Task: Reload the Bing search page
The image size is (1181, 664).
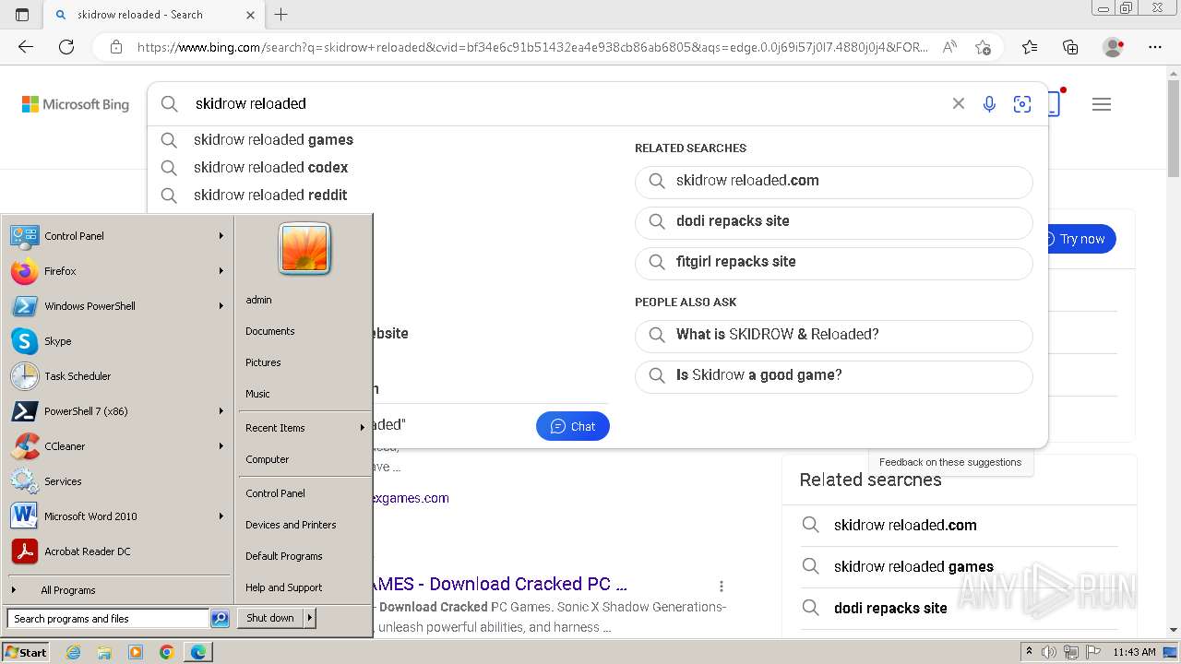Action: click(66, 47)
